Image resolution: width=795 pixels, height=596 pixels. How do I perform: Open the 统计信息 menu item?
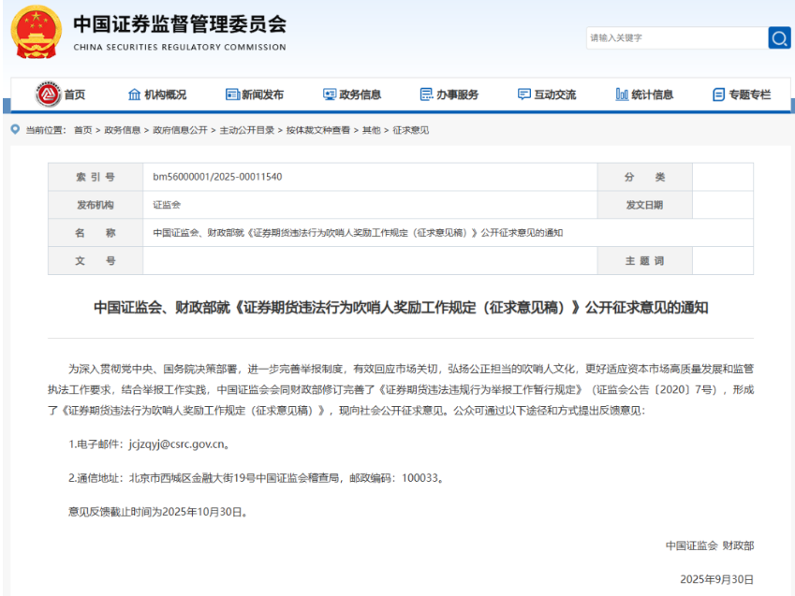(x=652, y=94)
